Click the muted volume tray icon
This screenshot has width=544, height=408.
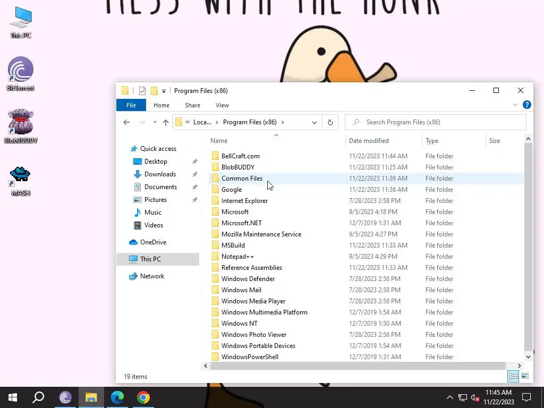475,397
